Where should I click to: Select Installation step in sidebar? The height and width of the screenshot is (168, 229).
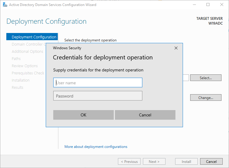tap(20, 80)
